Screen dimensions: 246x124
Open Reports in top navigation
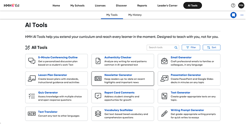pos(142,6)
